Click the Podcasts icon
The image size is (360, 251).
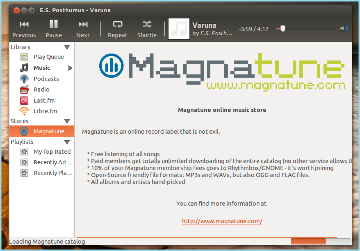pyautogui.click(x=24, y=79)
